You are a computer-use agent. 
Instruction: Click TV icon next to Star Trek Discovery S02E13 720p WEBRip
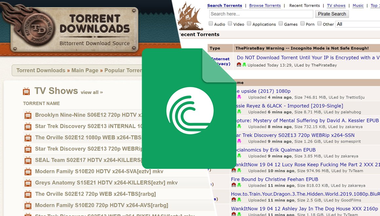click(x=28, y=149)
